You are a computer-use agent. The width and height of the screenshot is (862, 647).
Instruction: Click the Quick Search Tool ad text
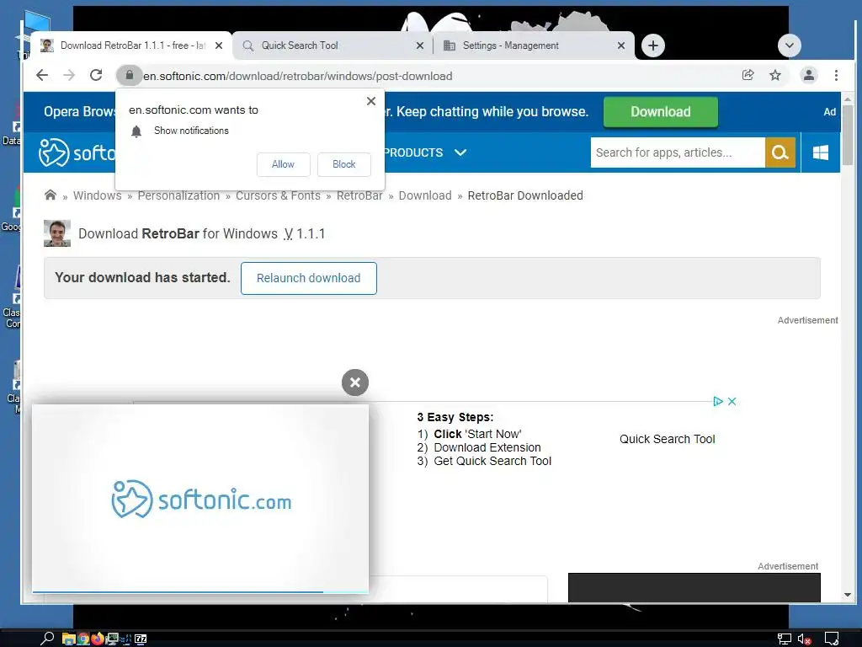pos(667,439)
